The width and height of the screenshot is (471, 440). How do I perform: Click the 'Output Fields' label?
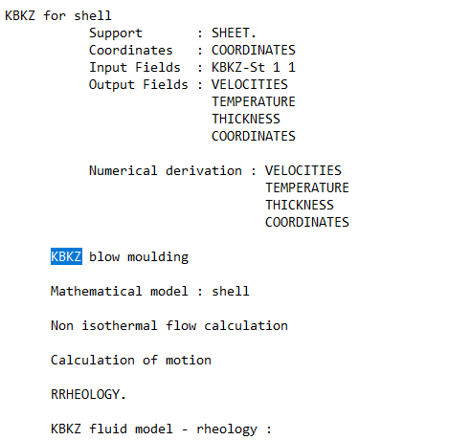click(139, 85)
